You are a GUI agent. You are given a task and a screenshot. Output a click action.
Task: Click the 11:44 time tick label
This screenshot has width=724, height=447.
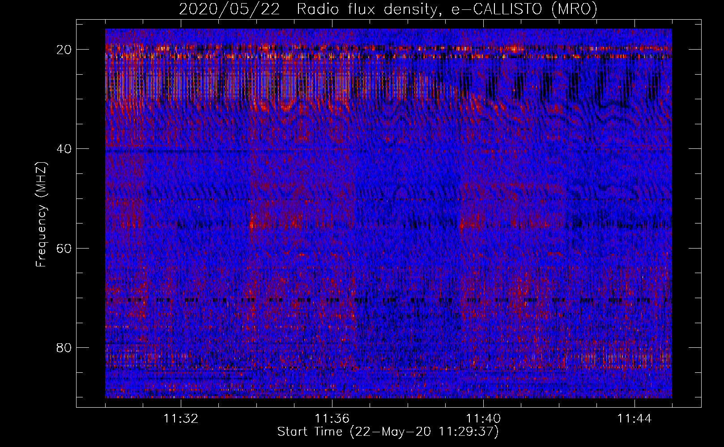click(x=635, y=419)
